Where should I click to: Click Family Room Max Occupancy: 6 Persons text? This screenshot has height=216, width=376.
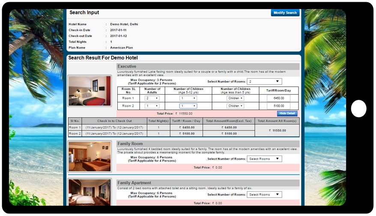[x=151, y=157]
